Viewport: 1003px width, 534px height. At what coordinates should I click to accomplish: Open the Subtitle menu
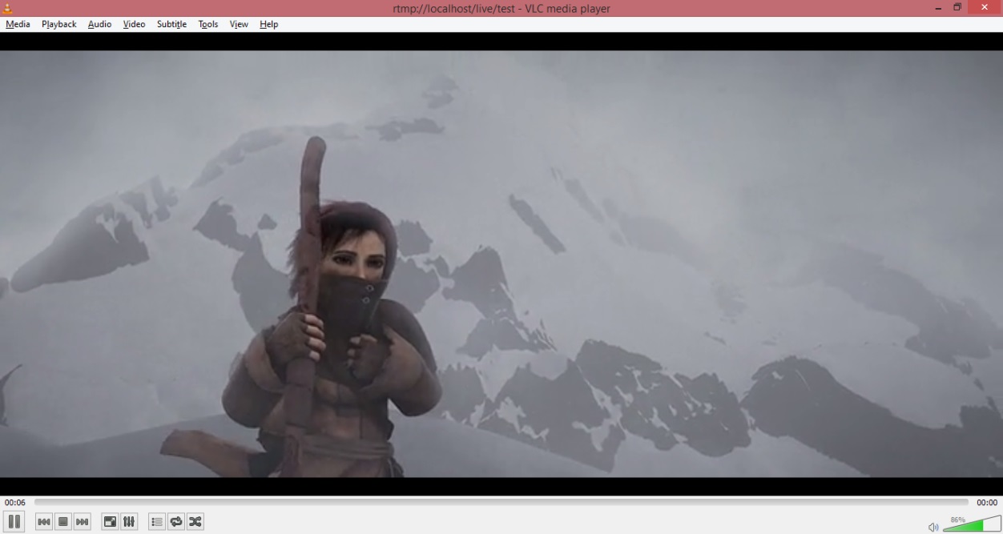[x=171, y=24]
